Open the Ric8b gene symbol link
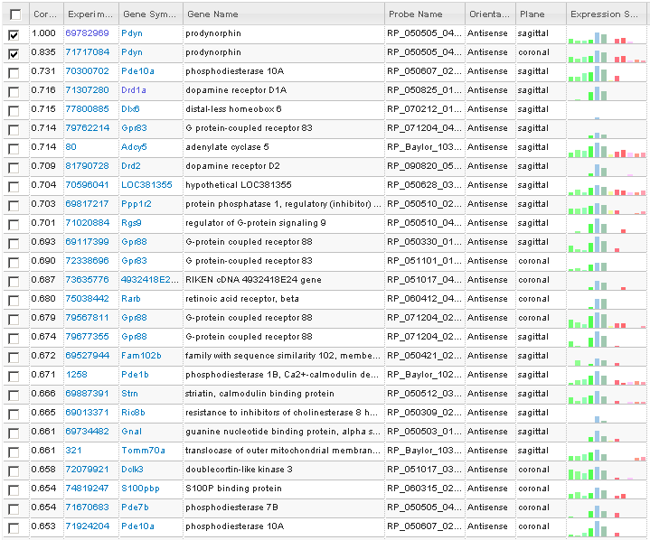Screen dimensions: 650x540 pos(133,413)
